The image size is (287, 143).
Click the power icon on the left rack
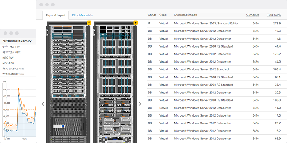point(89,23)
